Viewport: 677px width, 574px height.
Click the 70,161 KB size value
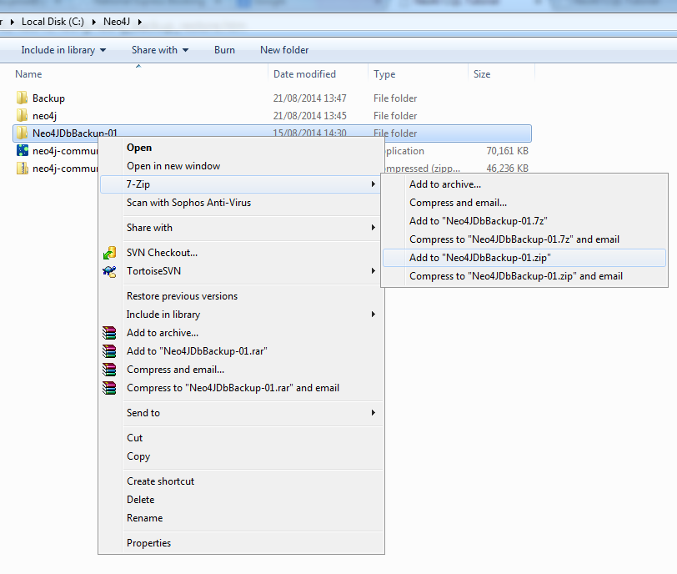(507, 151)
